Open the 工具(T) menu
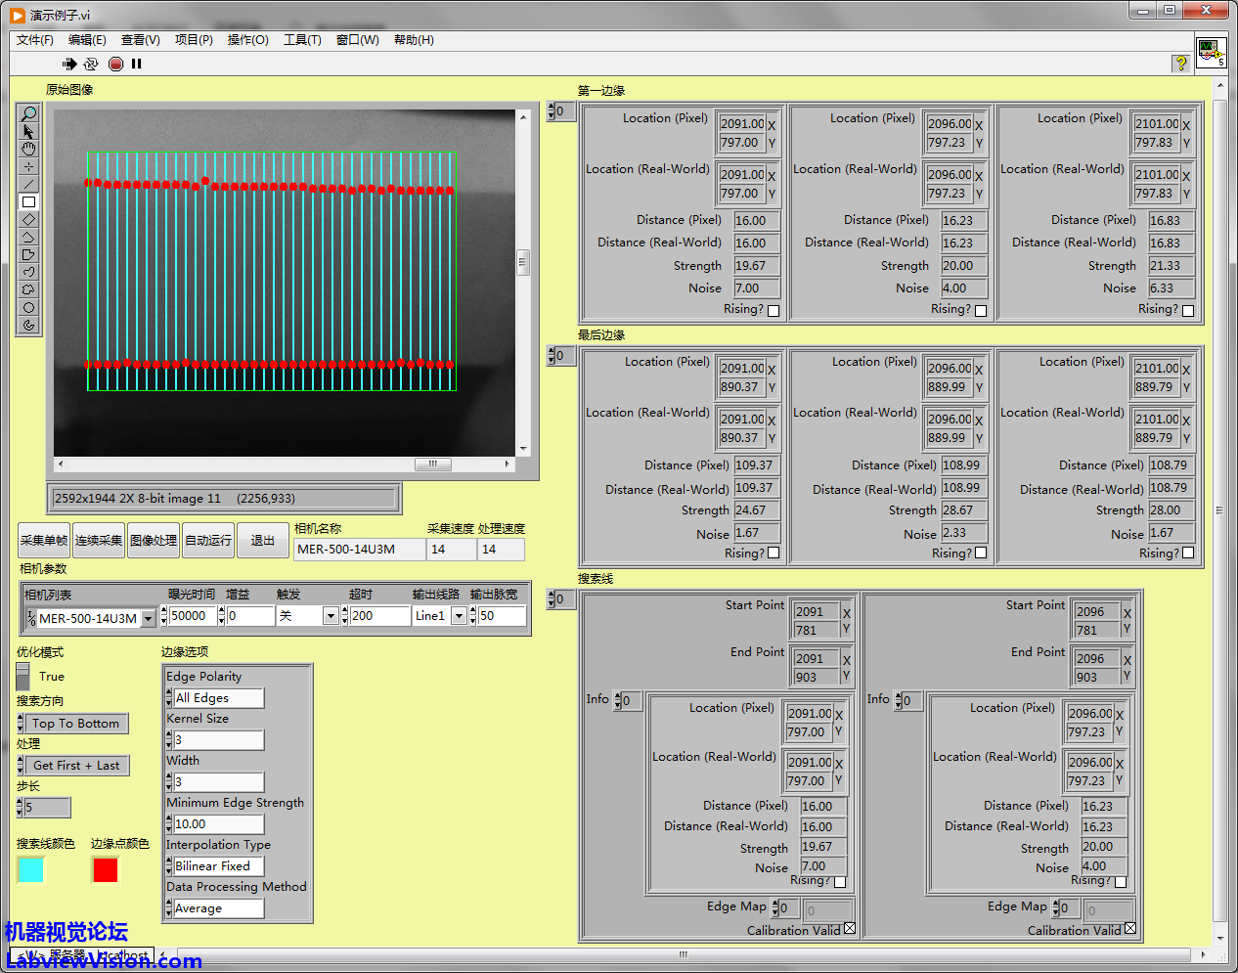Image resolution: width=1238 pixels, height=973 pixels. 301,40
